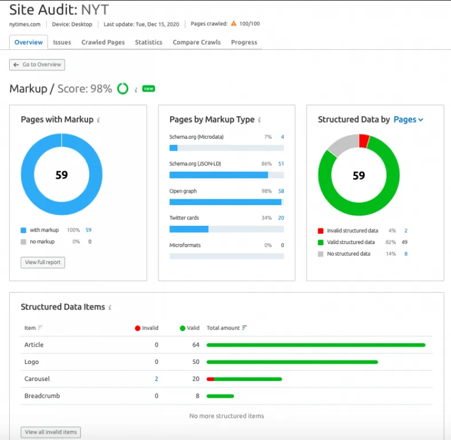Click 'Last update: Tue, Dec 15, 2020' text

tap(141, 25)
